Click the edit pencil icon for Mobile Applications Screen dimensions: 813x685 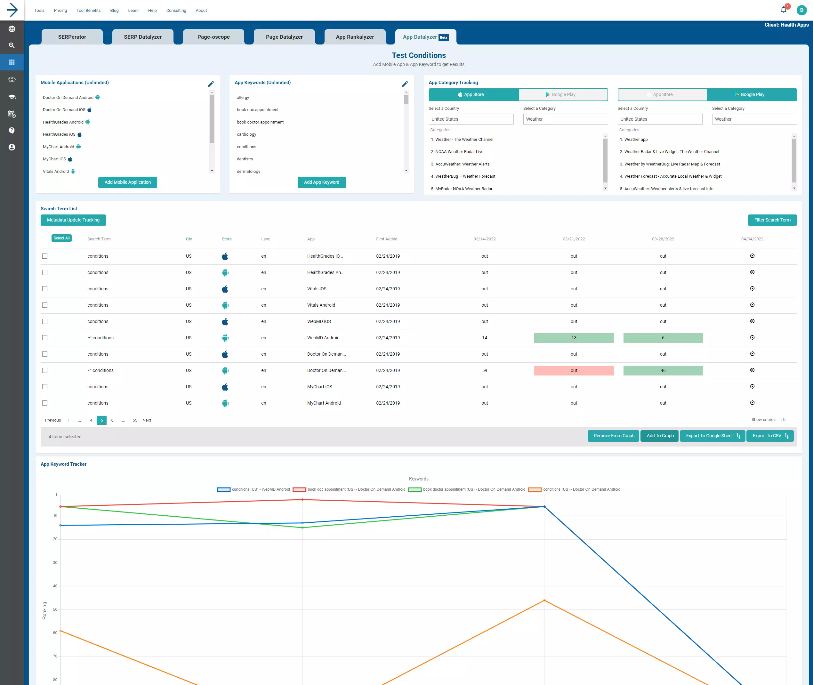click(211, 82)
